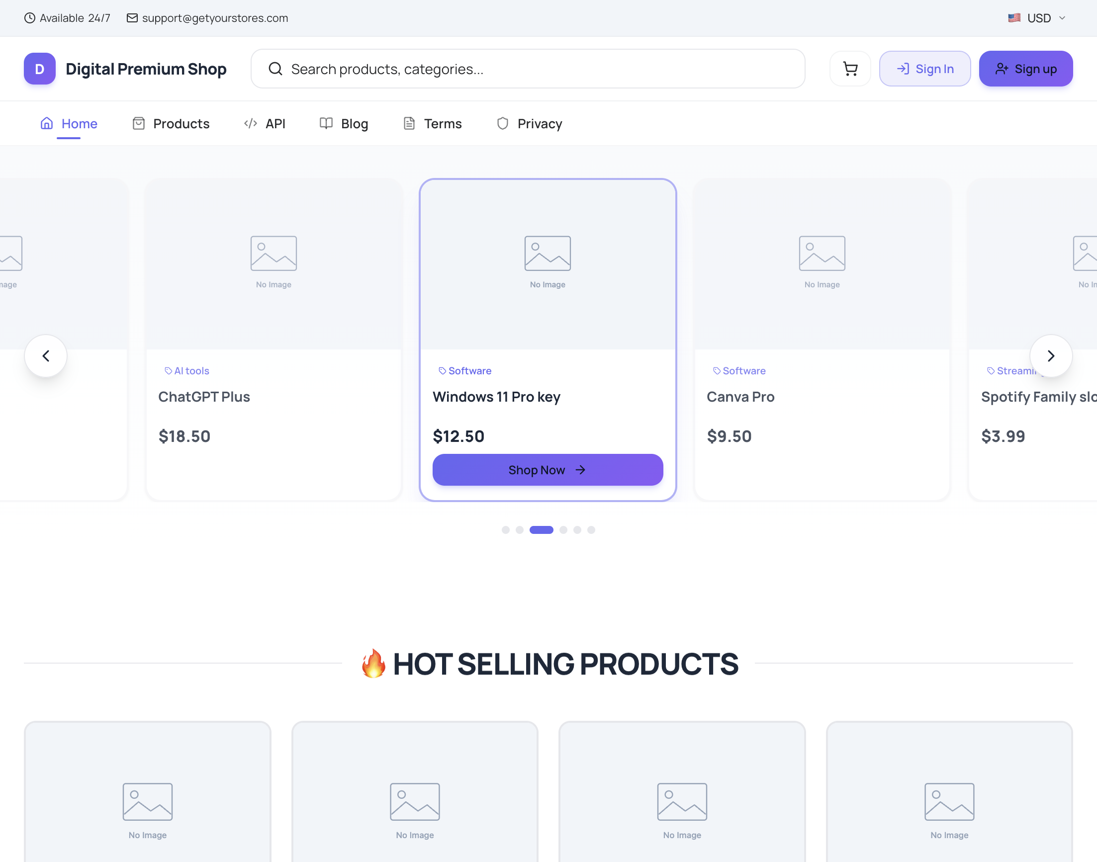Click the fire emoji in Hot Selling heading
Screen dimensions: 1097x862
pyautogui.click(x=373, y=663)
